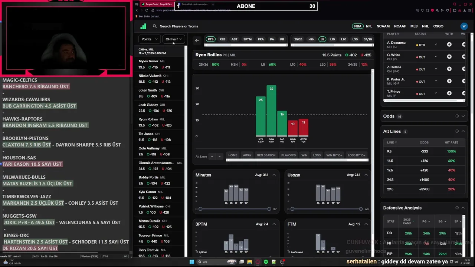Image resolution: width=475 pixels, height=267 pixels.
Task: Collapse the Usage chart card
Action: click(366, 175)
